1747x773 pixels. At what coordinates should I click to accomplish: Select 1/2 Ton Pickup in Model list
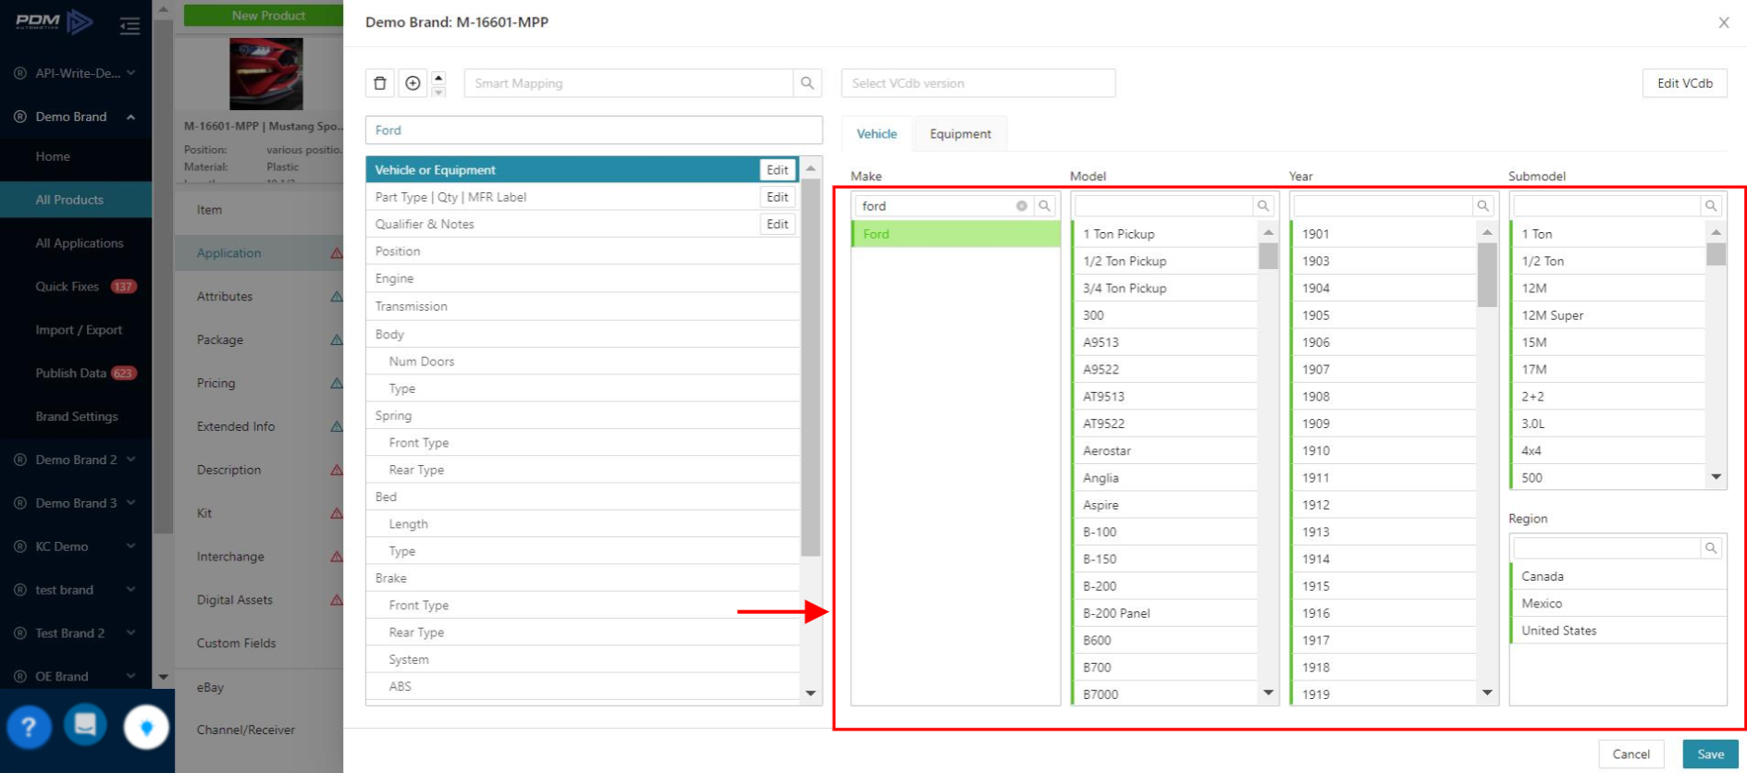1164,262
